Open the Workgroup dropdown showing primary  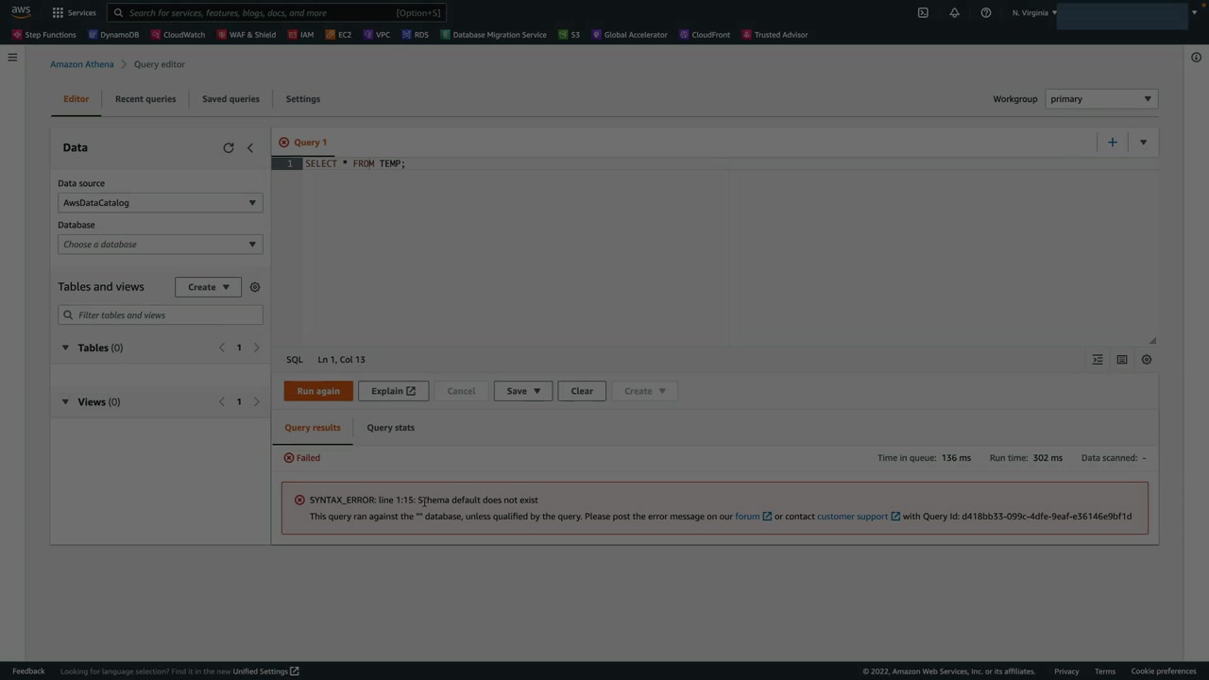(x=1101, y=99)
